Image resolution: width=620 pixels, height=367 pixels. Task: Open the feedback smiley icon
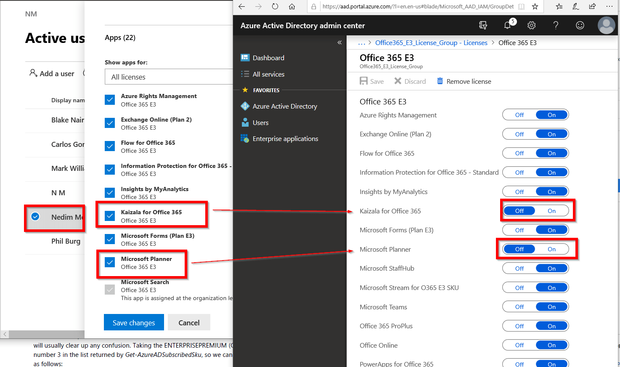[x=580, y=25]
